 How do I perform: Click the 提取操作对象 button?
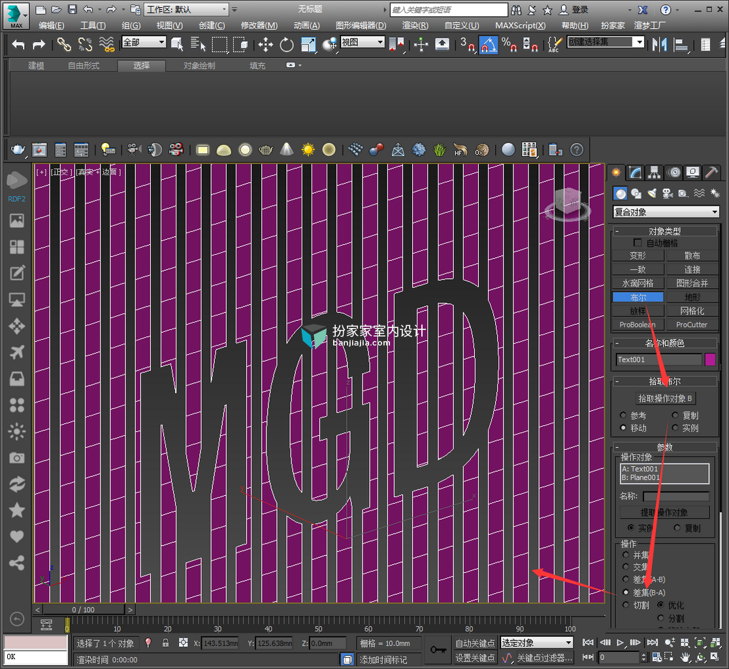pos(664,512)
